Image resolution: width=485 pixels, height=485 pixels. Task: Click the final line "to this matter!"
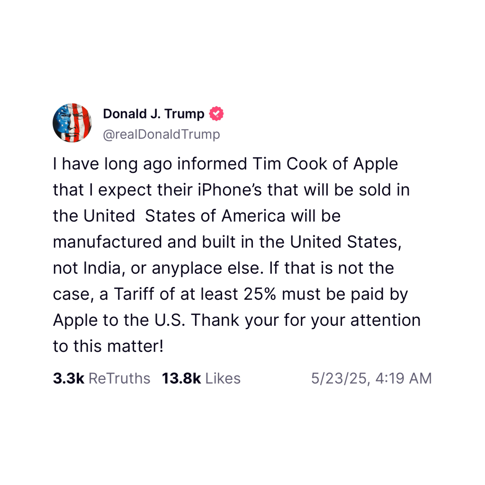[108, 346]
